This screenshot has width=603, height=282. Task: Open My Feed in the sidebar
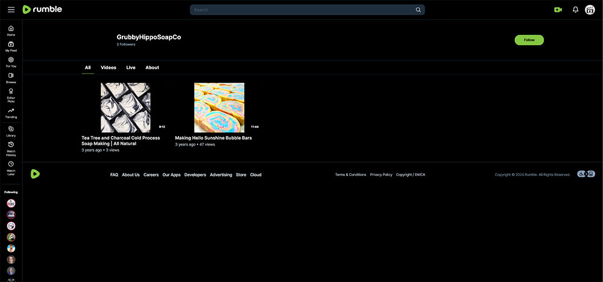11,46
